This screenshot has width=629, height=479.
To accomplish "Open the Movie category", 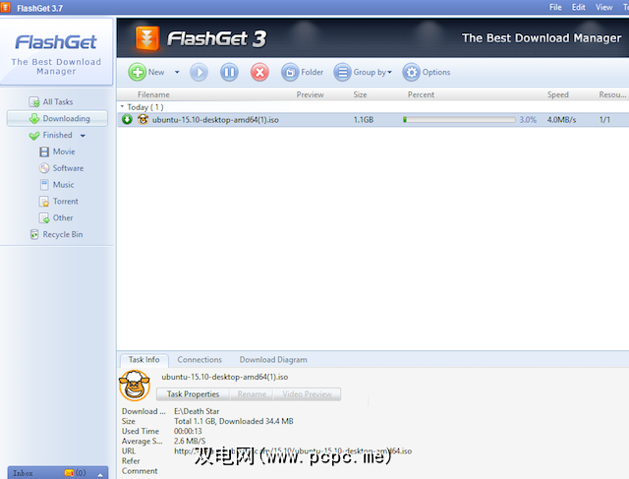I will 57,151.
